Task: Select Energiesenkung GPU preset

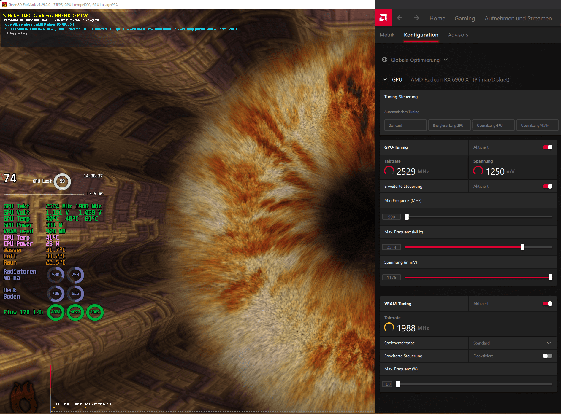Action: pos(449,125)
